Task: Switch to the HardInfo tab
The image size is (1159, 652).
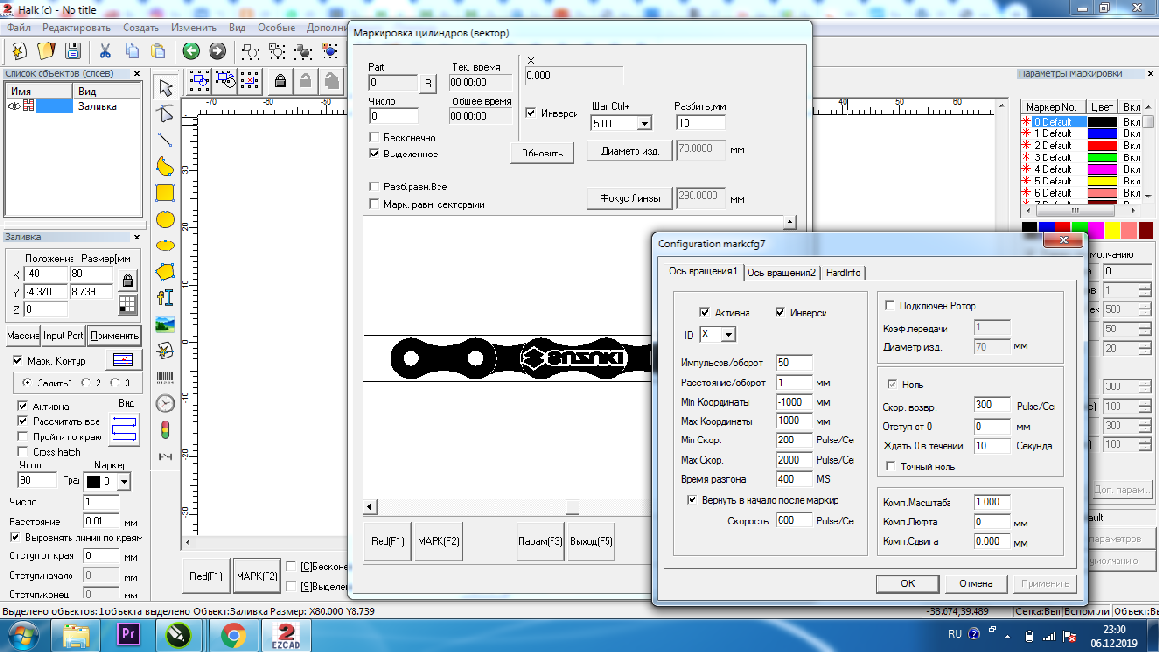Action: coord(843,272)
